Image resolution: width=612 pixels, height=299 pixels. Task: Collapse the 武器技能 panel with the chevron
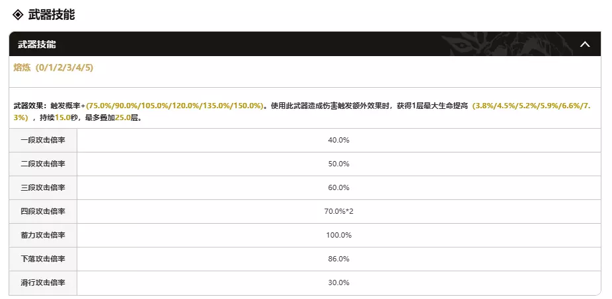pos(584,44)
